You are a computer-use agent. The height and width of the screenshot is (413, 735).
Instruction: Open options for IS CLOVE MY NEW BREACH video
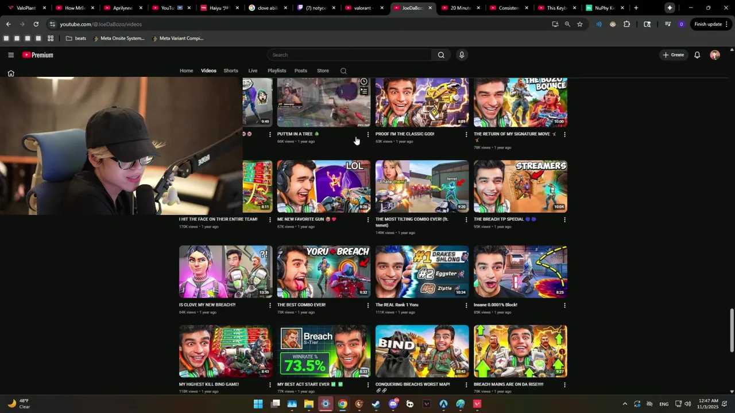[270, 305]
